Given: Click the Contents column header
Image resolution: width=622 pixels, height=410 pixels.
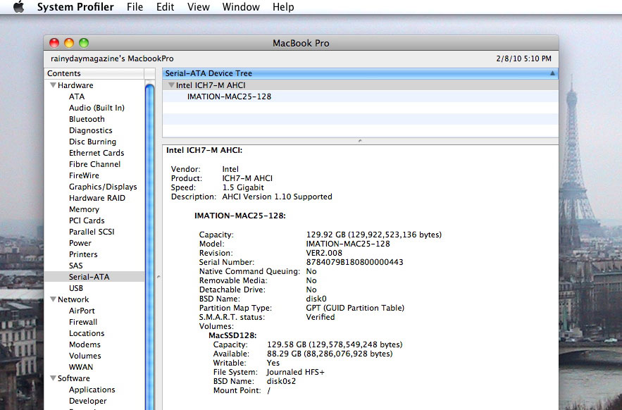Looking at the screenshot, I should 94,73.
